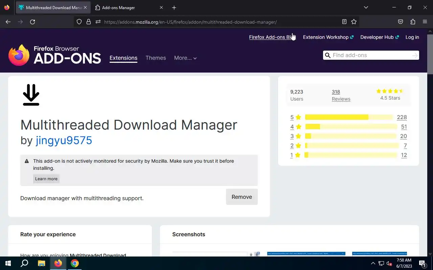Open the tracking protection shield icon

79,22
